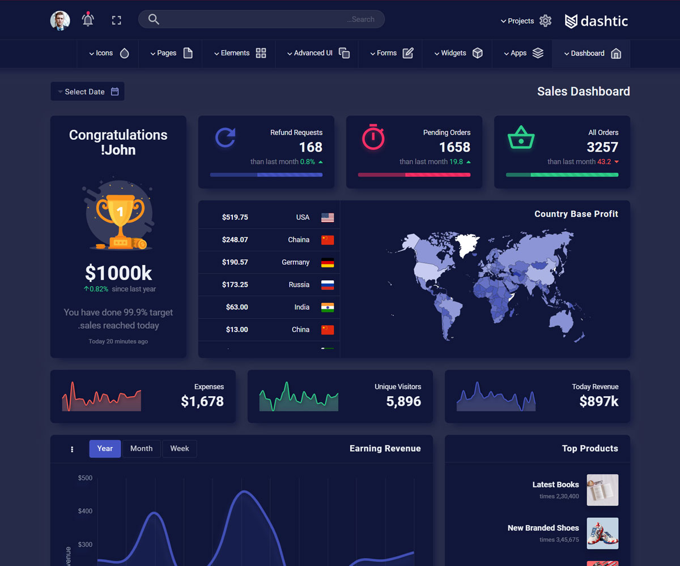Click the Refund Requests refresh icon
This screenshot has width=680, height=566.
(x=226, y=138)
